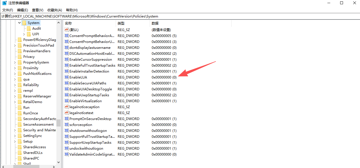Click the string value icon beside (默认)

[x=67, y=30]
